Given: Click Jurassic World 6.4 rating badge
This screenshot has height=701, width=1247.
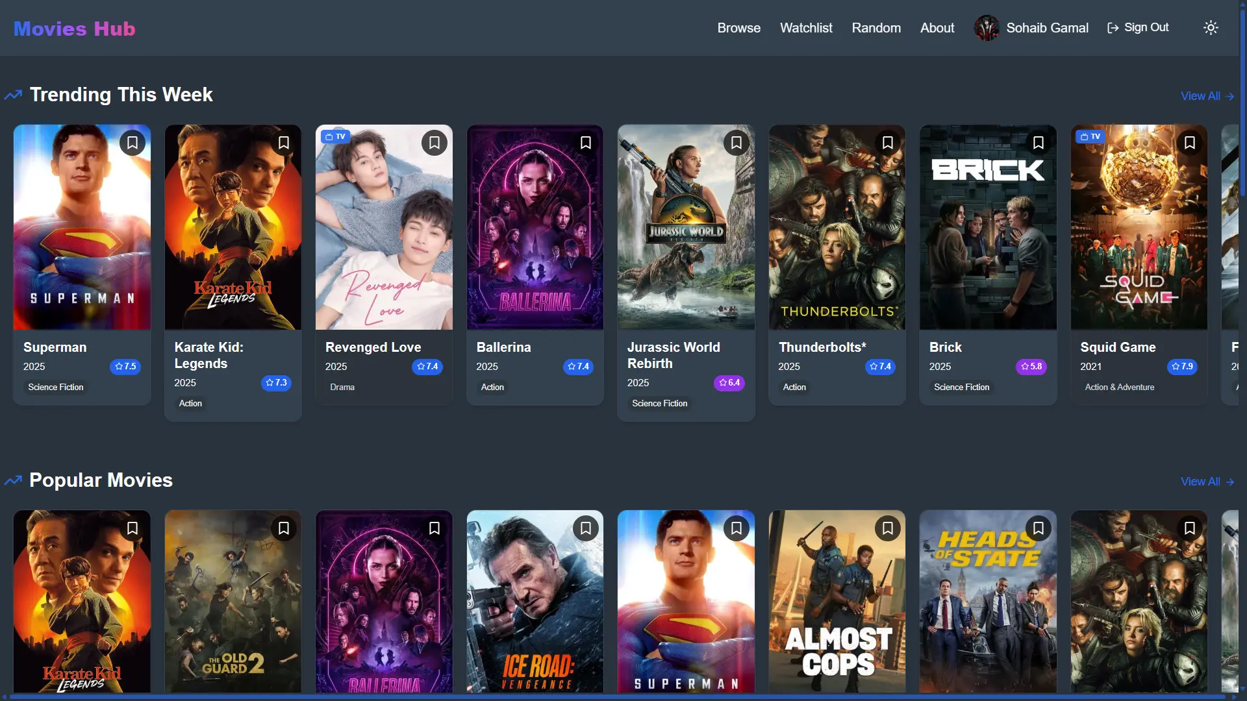Looking at the screenshot, I should (x=729, y=383).
